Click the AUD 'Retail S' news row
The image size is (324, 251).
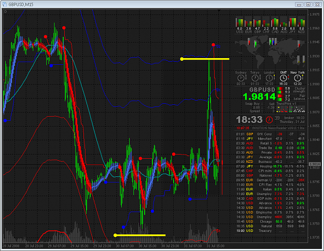coord(270,143)
